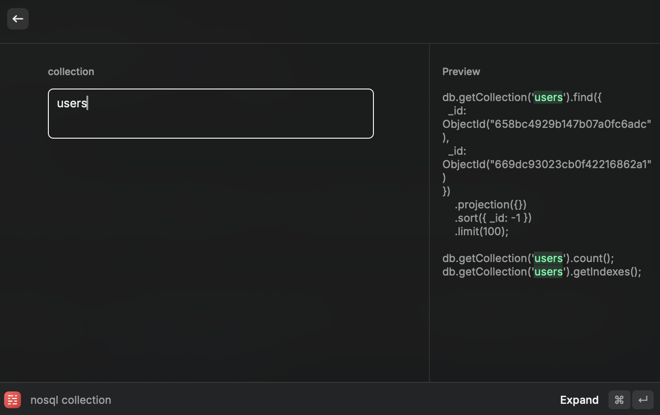Click the .limit(100); line in preview
The height and width of the screenshot is (415, 660).
tap(481, 231)
